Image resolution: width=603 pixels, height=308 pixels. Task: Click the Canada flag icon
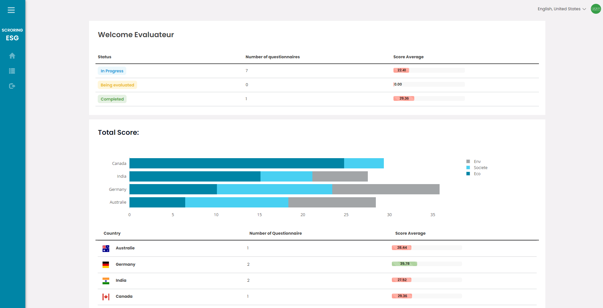pos(106,297)
